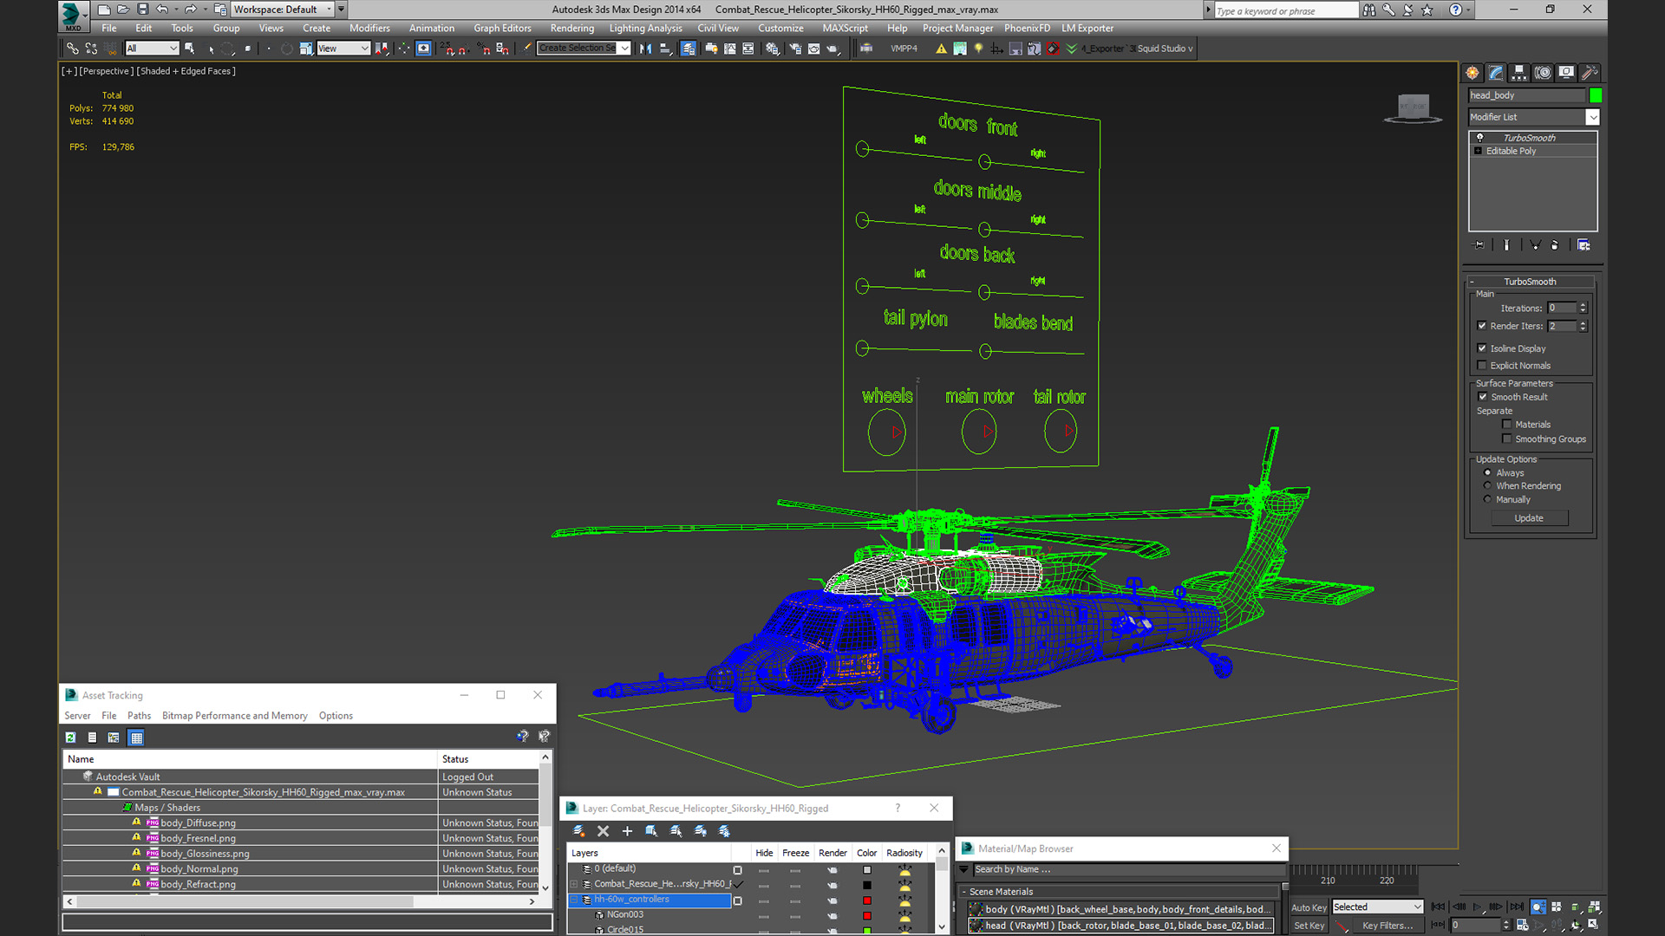Open Paths menu in Asset Tracking
Viewport: 1665px width, 936px height.
point(139,716)
